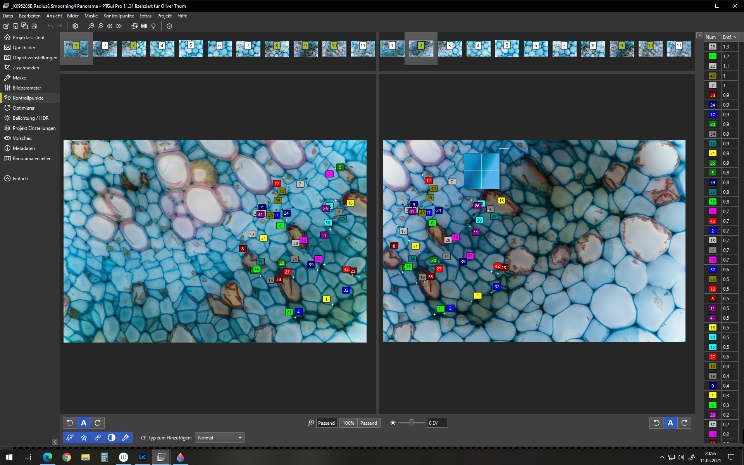Click the lightbulb icon in toolbar
The height and width of the screenshot is (465, 744).
click(x=153, y=26)
